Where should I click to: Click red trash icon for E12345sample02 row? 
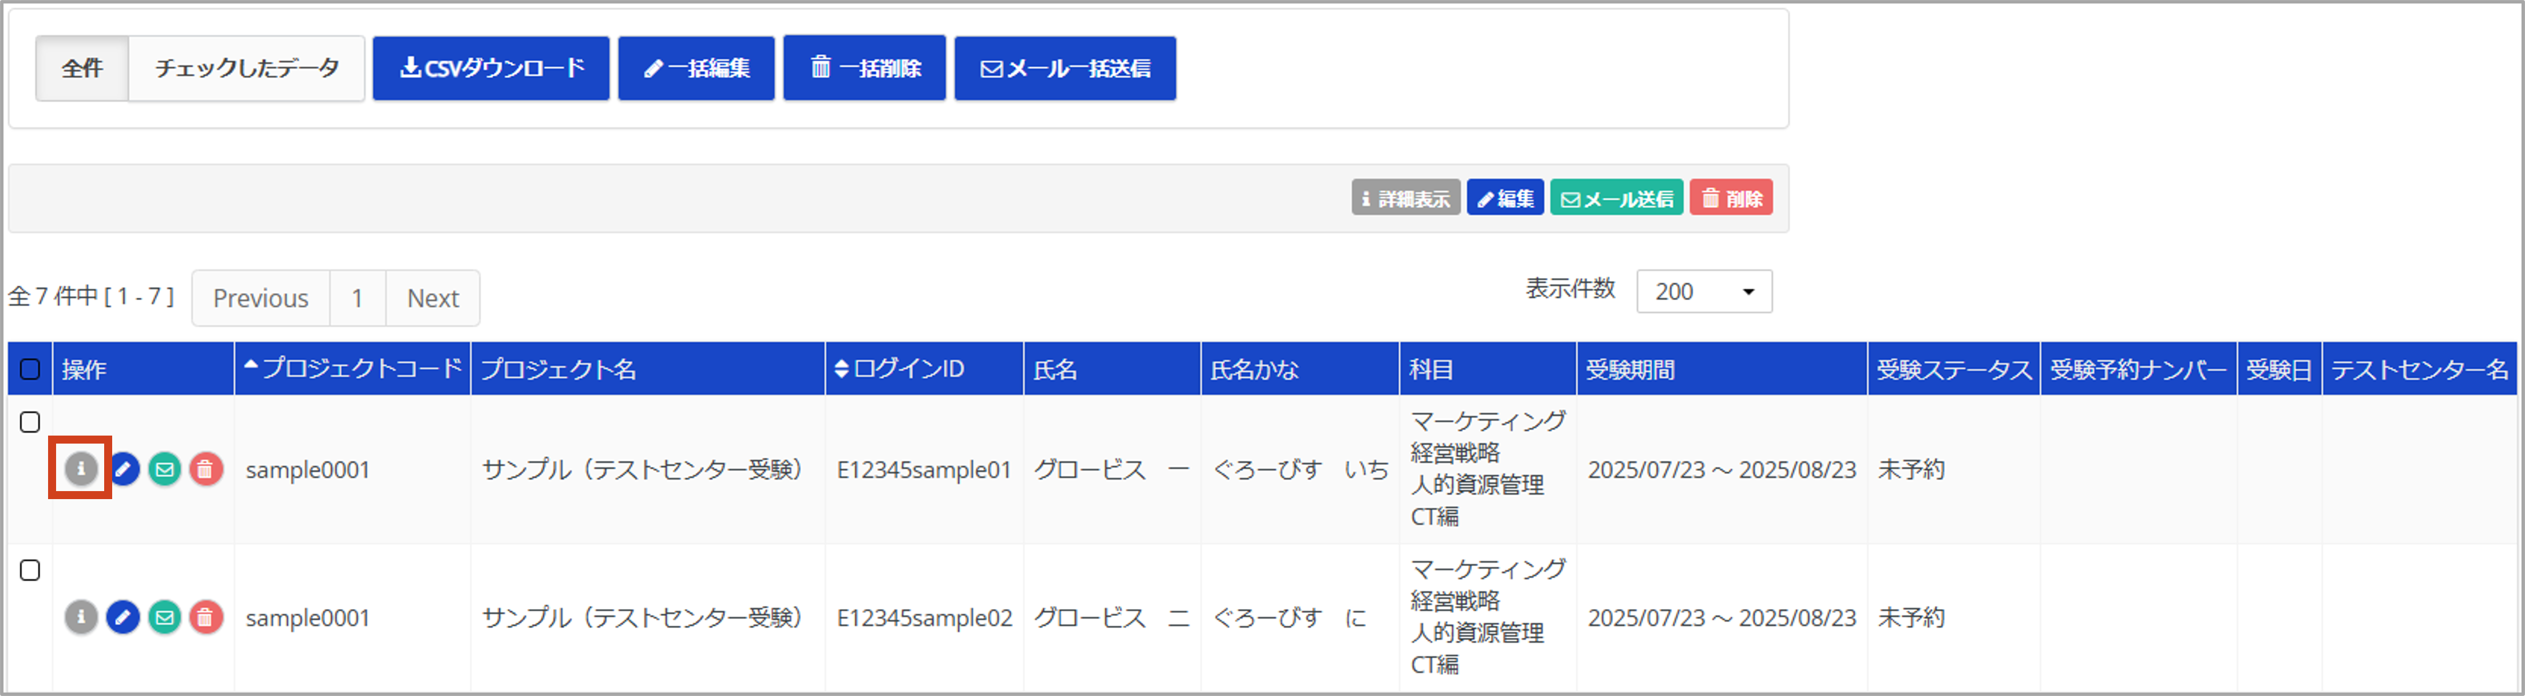tap(206, 616)
